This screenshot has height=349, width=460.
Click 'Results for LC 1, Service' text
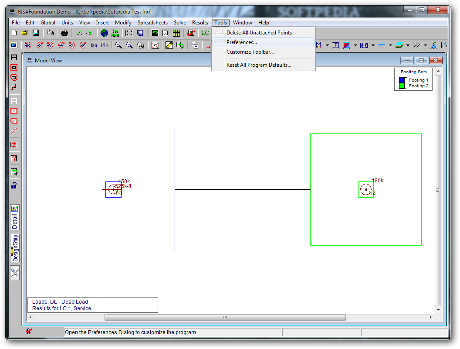[61, 308]
